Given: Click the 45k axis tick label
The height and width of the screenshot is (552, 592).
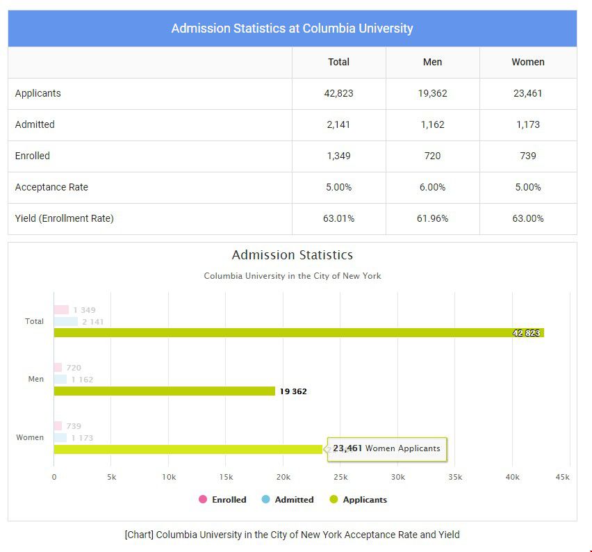Looking at the screenshot, I should (563, 477).
